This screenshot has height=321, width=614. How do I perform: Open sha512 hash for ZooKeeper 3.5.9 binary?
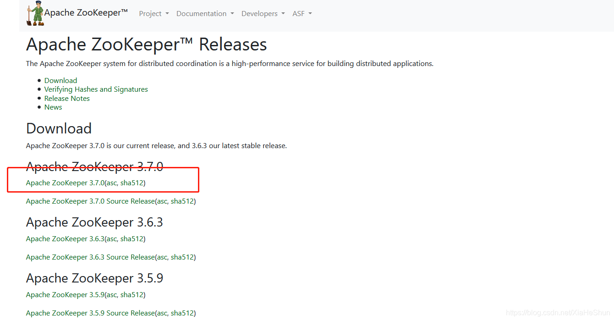132,295
